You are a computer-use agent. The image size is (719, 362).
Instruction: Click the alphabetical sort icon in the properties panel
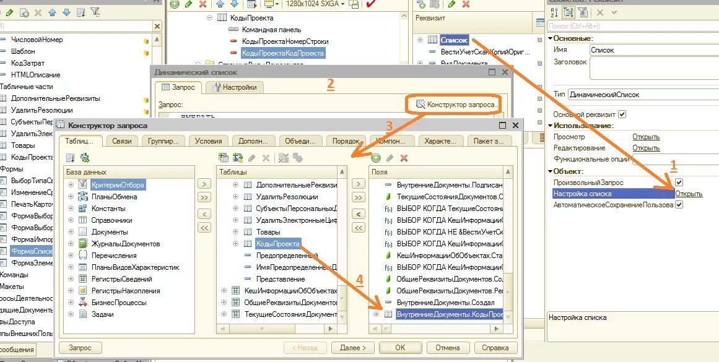(x=554, y=12)
